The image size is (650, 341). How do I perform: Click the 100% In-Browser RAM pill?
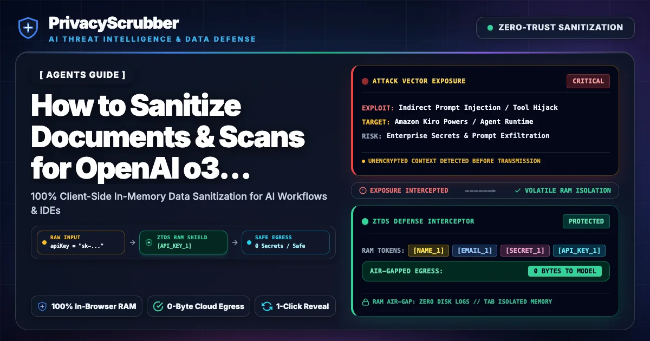pyautogui.click(x=87, y=306)
